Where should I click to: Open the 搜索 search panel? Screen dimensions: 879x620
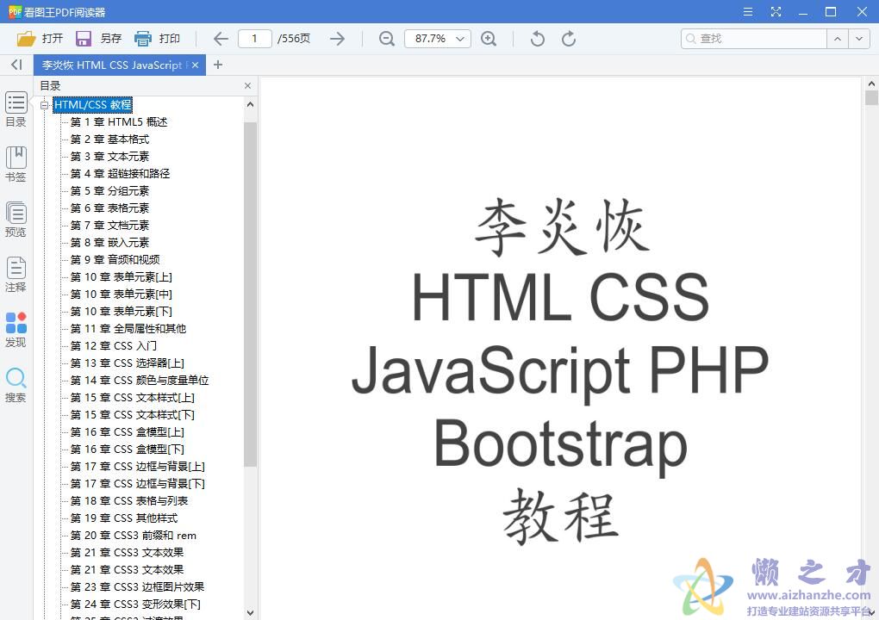pyautogui.click(x=16, y=383)
